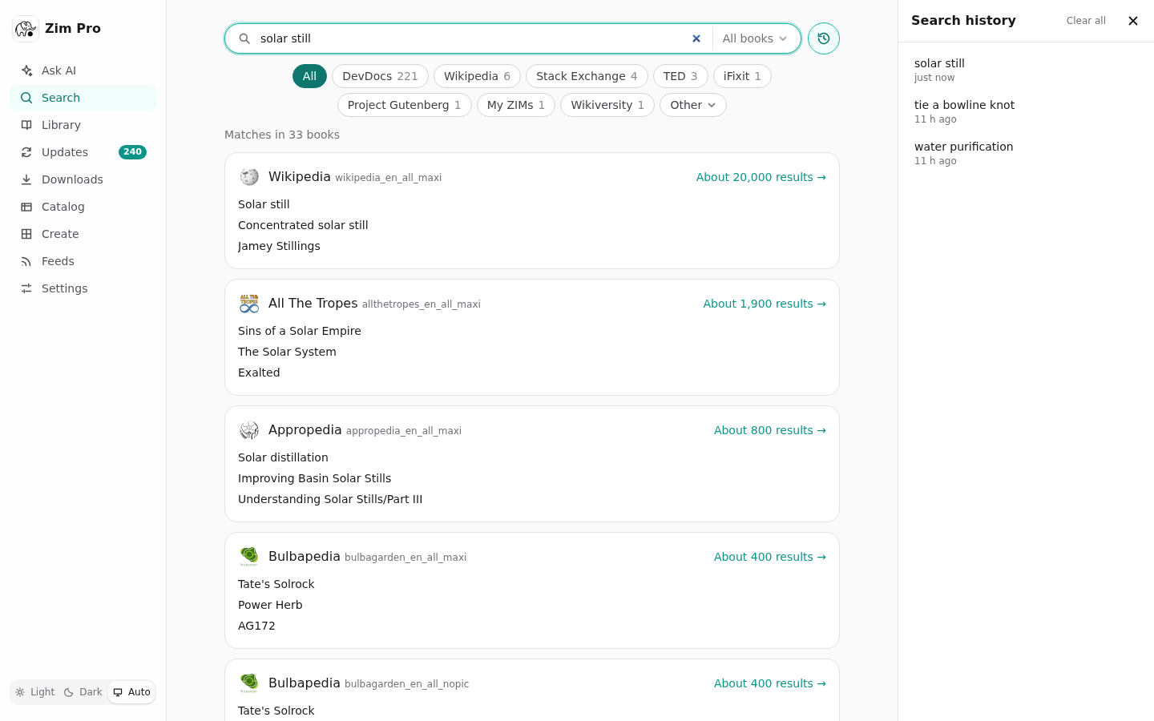The width and height of the screenshot is (1154, 721).
Task: Filter by Wikiversity
Action: [x=607, y=105]
